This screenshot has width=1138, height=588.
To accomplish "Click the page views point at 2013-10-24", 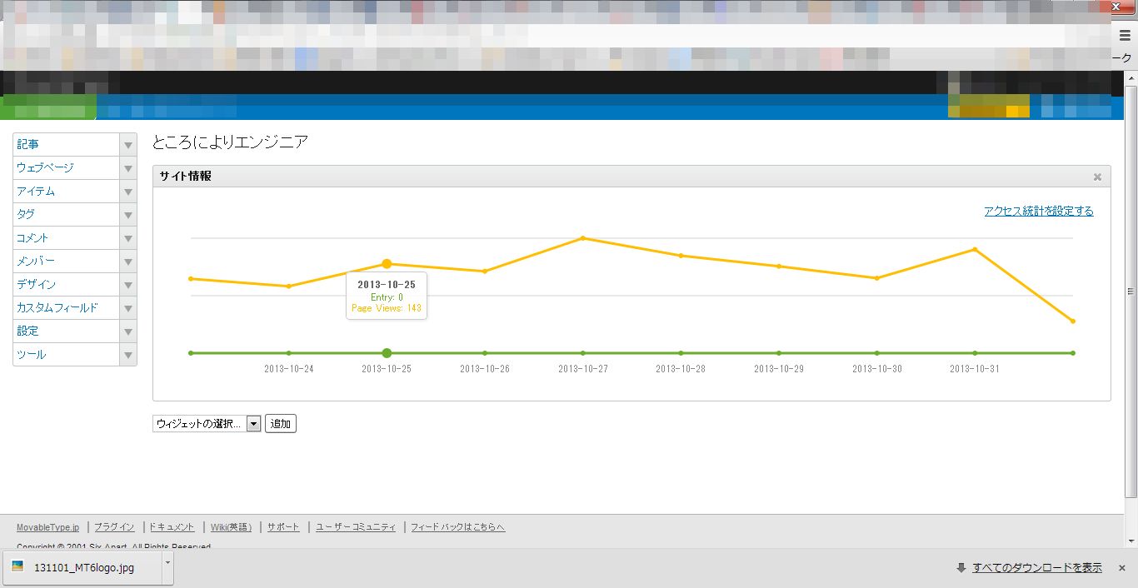I will click(x=288, y=287).
